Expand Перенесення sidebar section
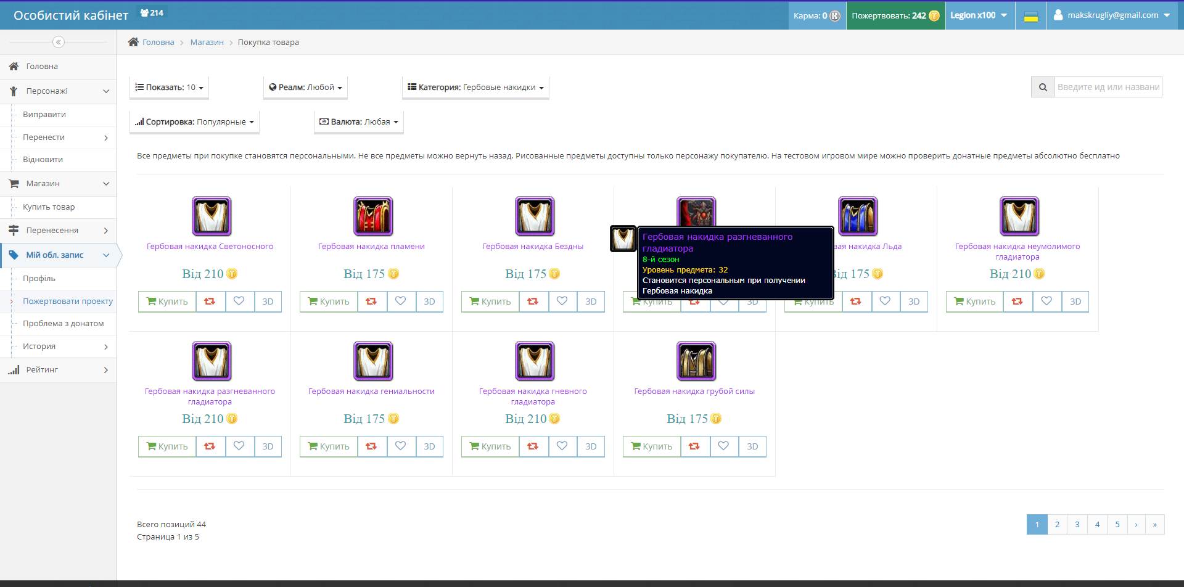 (59, 231)
